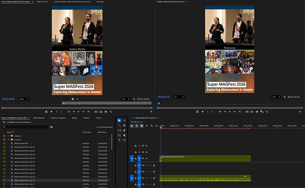Click new bin icon beside project search
The height and width of the screenshot is (188, 305).
point(51,127)
